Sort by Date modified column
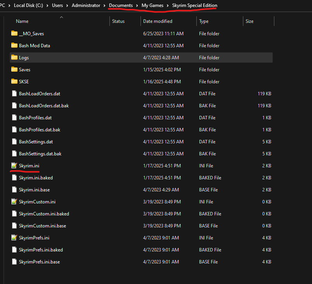Viewport: 312px width, 284px height. tap(158, 21)
